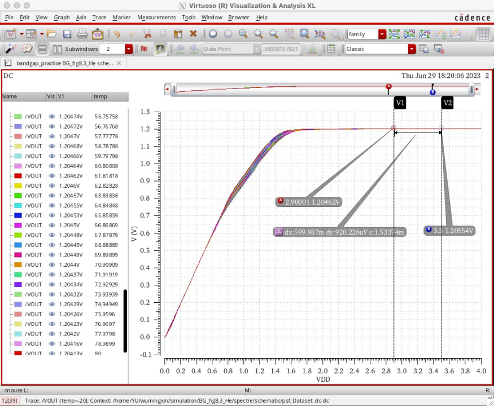Create a new graph window

click(11, 34)
